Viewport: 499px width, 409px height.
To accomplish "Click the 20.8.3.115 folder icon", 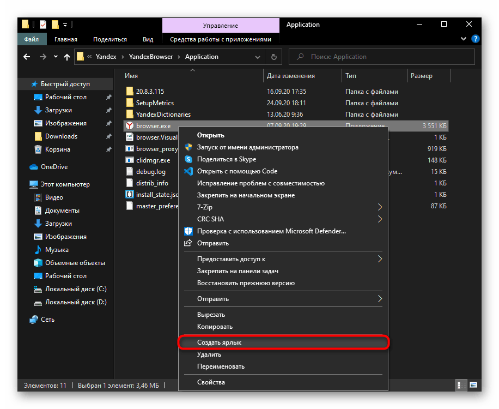I will (130, 92).
